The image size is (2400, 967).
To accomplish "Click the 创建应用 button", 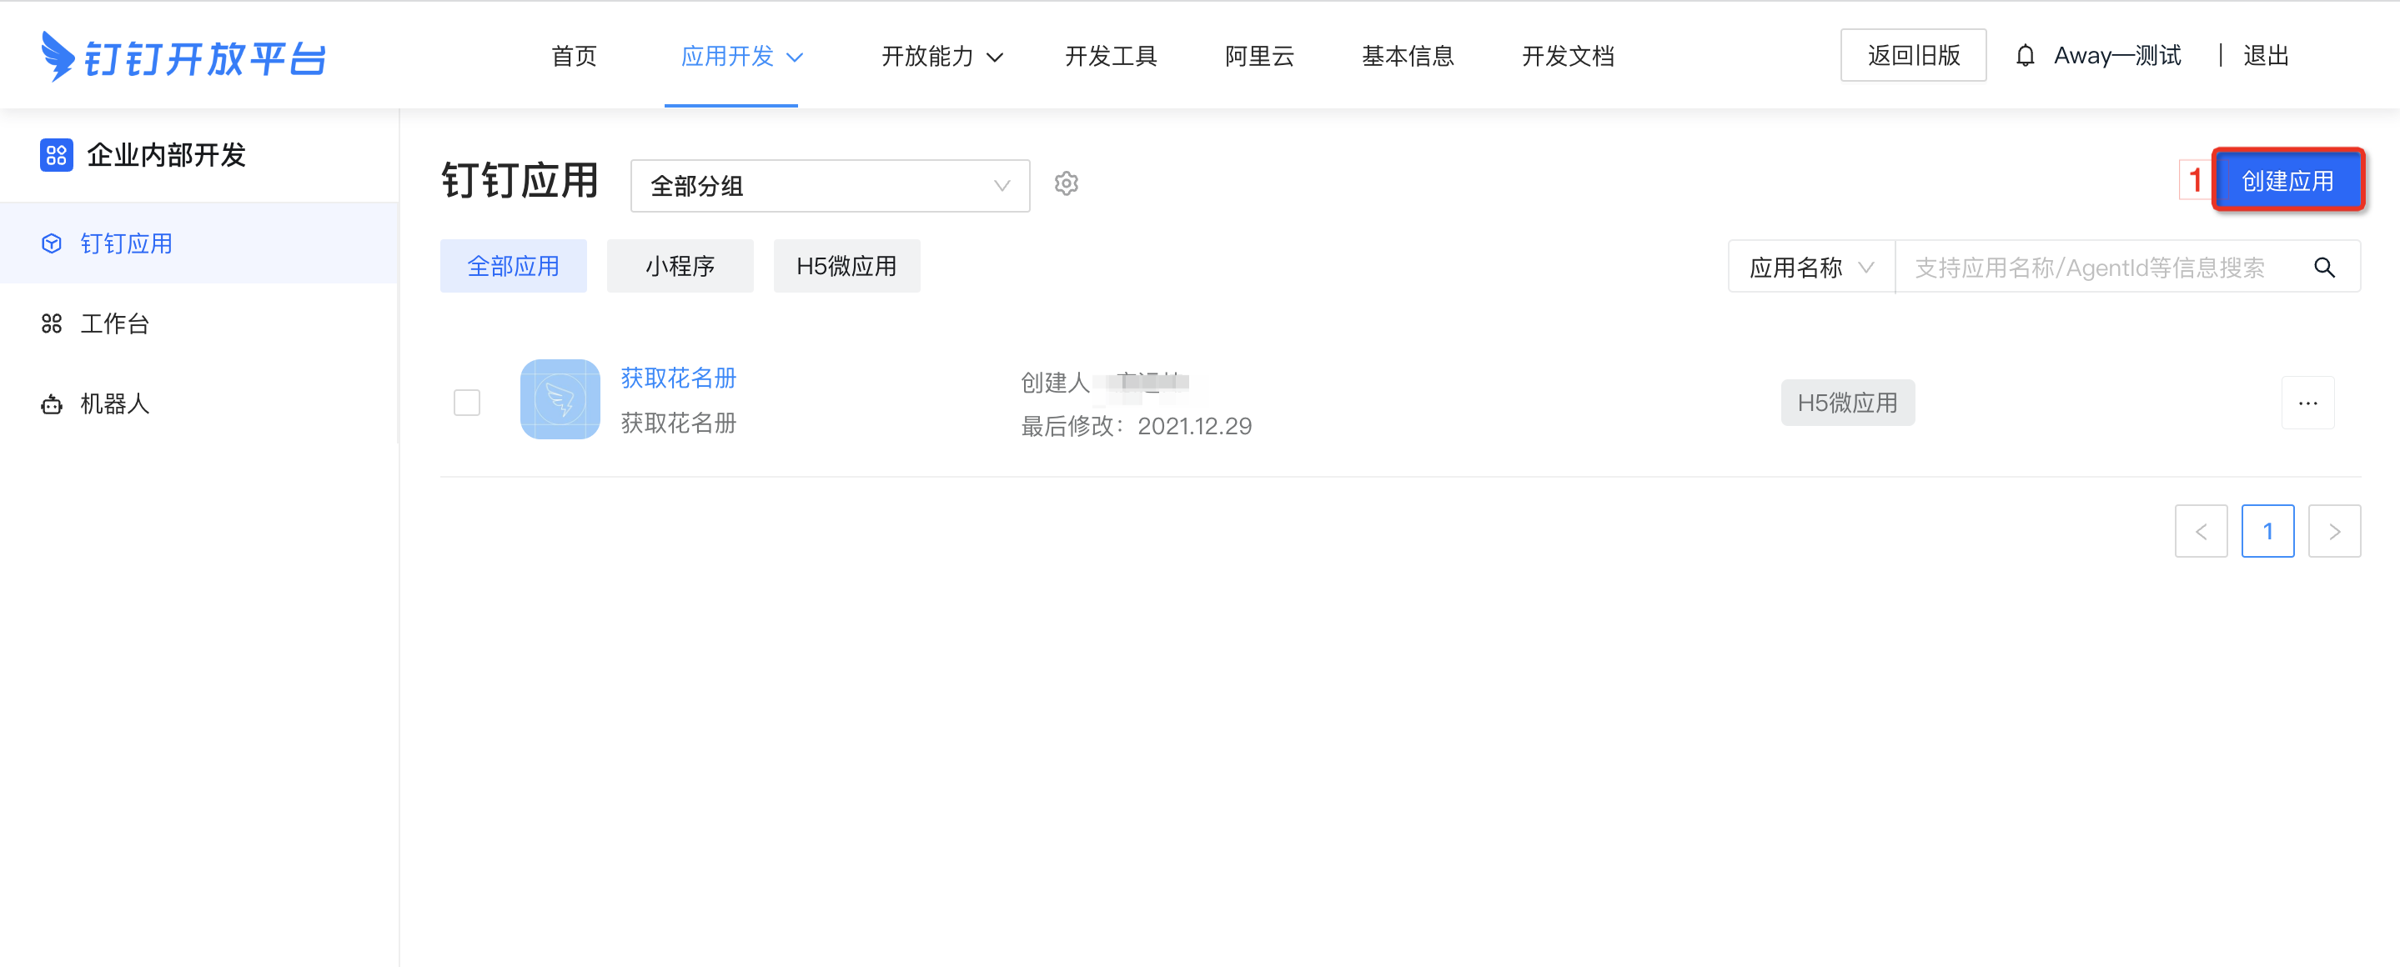I will click(x=2288, y=180).
